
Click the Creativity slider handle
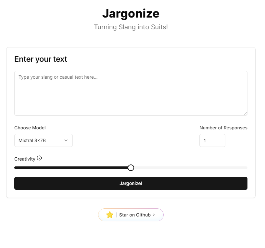click(131, 167)
